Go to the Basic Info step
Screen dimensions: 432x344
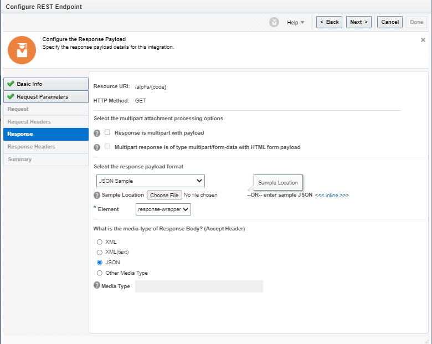pos(46,84)
